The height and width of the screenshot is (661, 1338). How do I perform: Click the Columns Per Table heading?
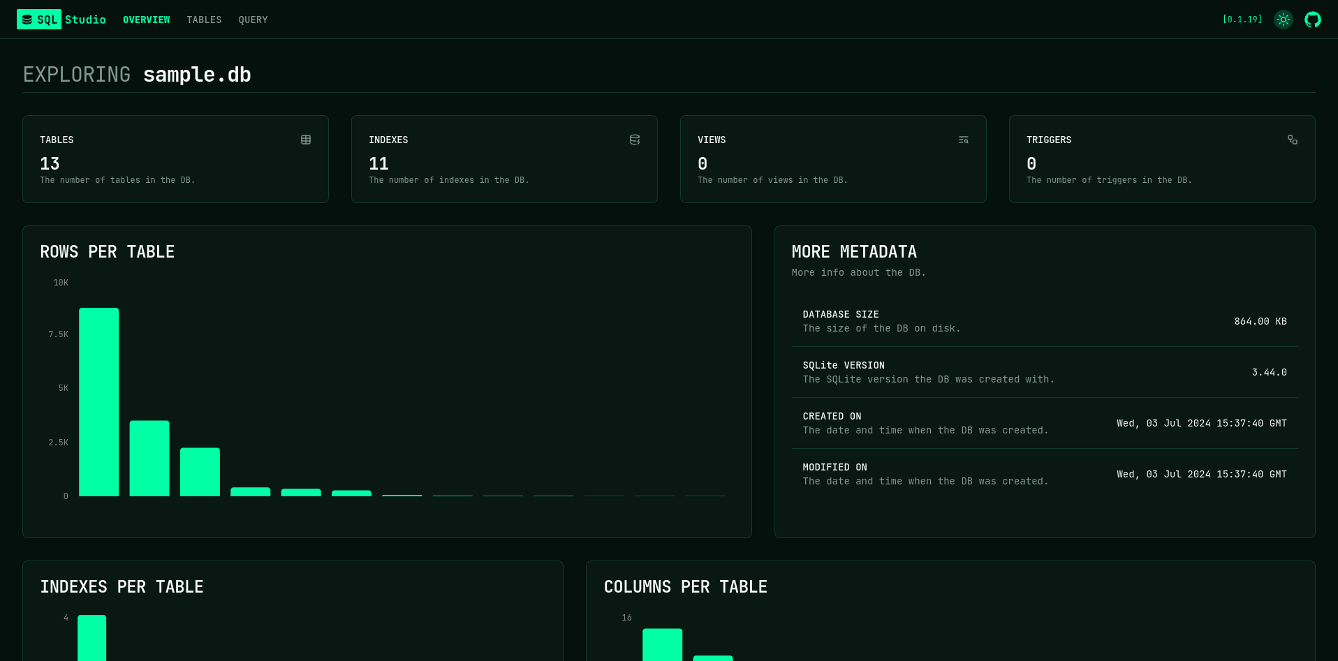click(x=685, y=587)
